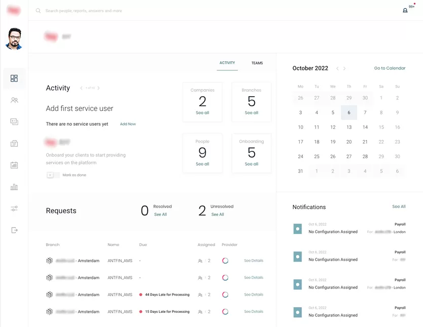Open the bar chart reports icon
Screen dimensions: 423x327
pyautogui.click(x=14, y=187)
